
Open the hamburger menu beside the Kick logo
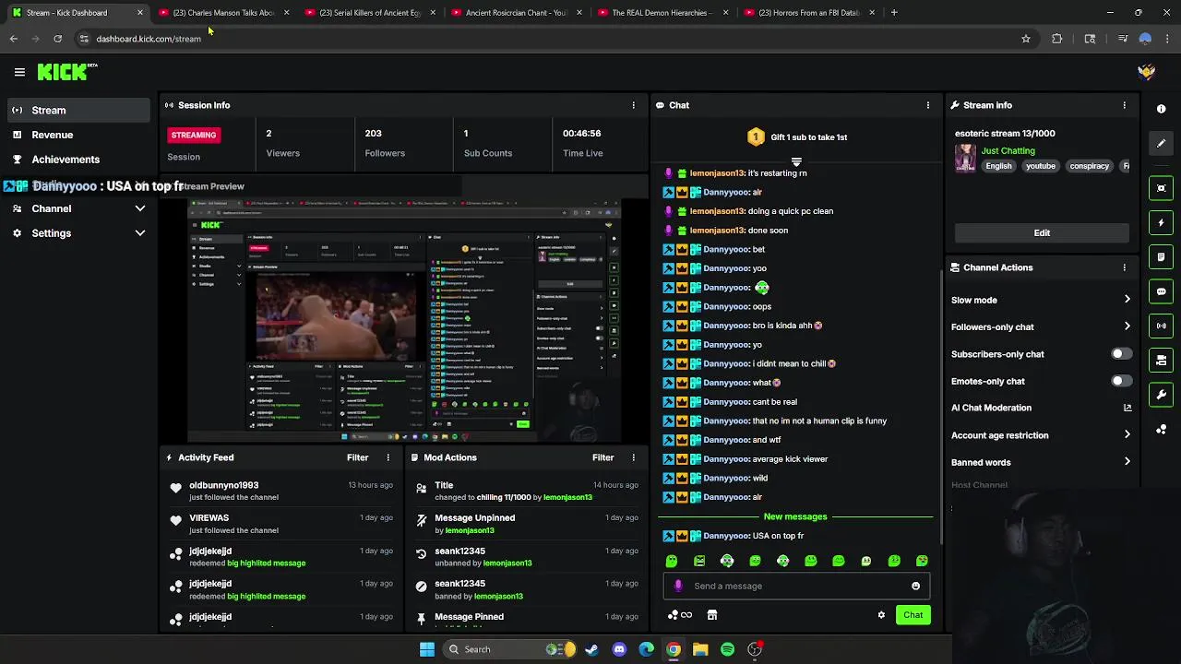pyautogui.click(x=19, y=72)
